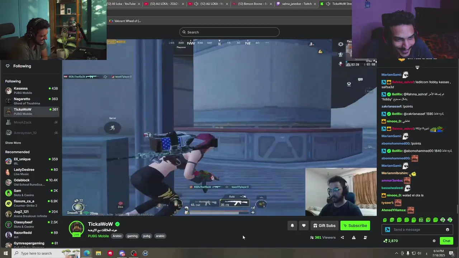Open LadyDesiree recommended channel
Viewport: 459px width, 258px height.
32,172
